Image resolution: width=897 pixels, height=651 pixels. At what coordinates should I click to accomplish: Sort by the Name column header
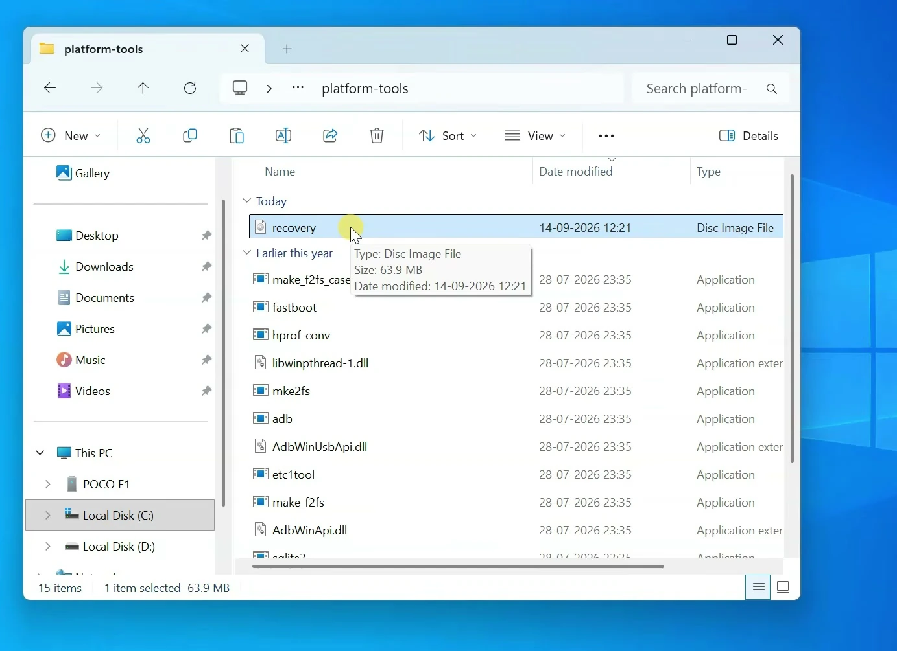click(280, 172)
